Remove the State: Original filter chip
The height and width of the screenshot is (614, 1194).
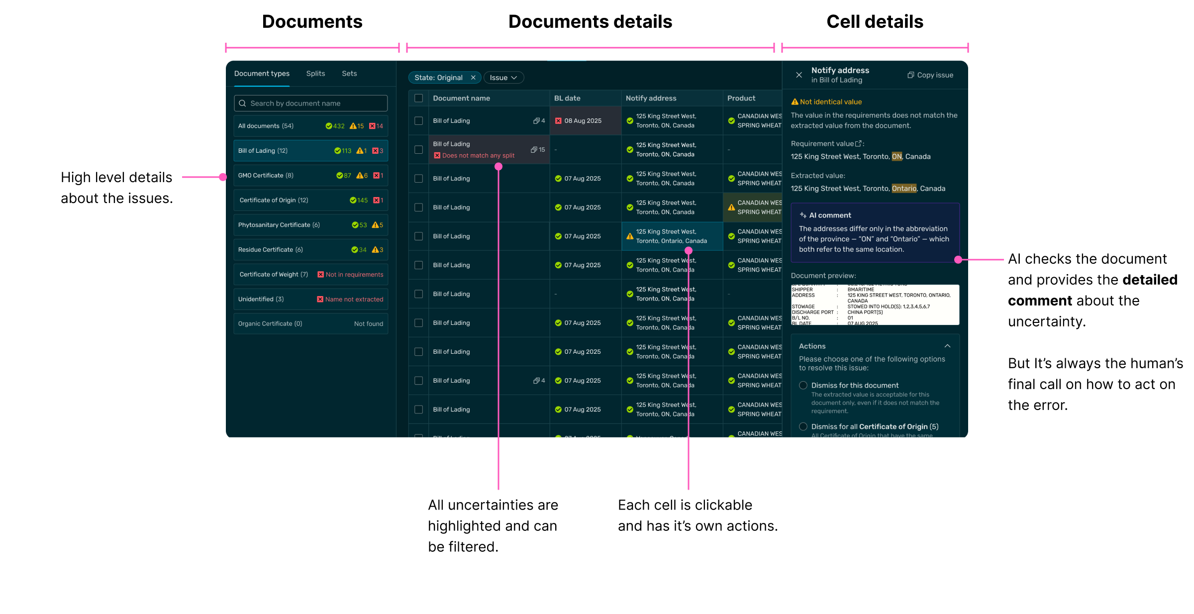pos(473,78)
